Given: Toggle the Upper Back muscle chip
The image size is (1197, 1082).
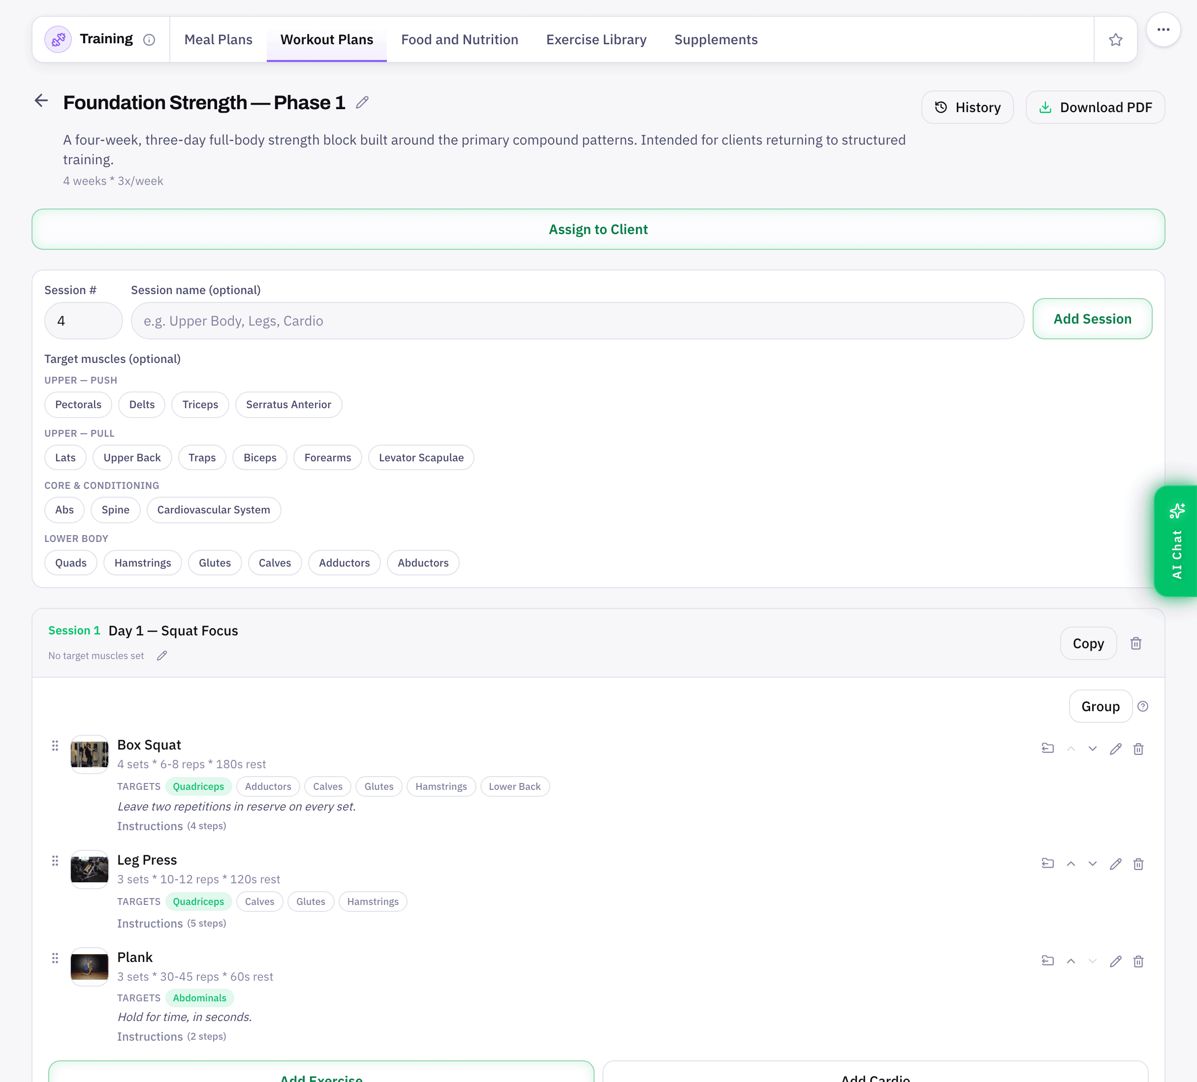Looking at the screenshot, I should (132, 457).
